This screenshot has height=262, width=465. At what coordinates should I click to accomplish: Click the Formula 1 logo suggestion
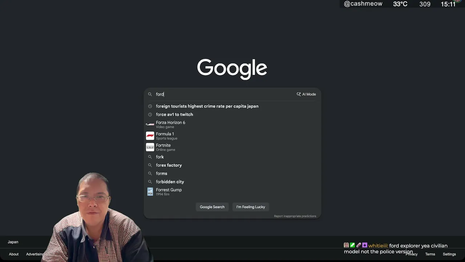click(x=150, y=136)
